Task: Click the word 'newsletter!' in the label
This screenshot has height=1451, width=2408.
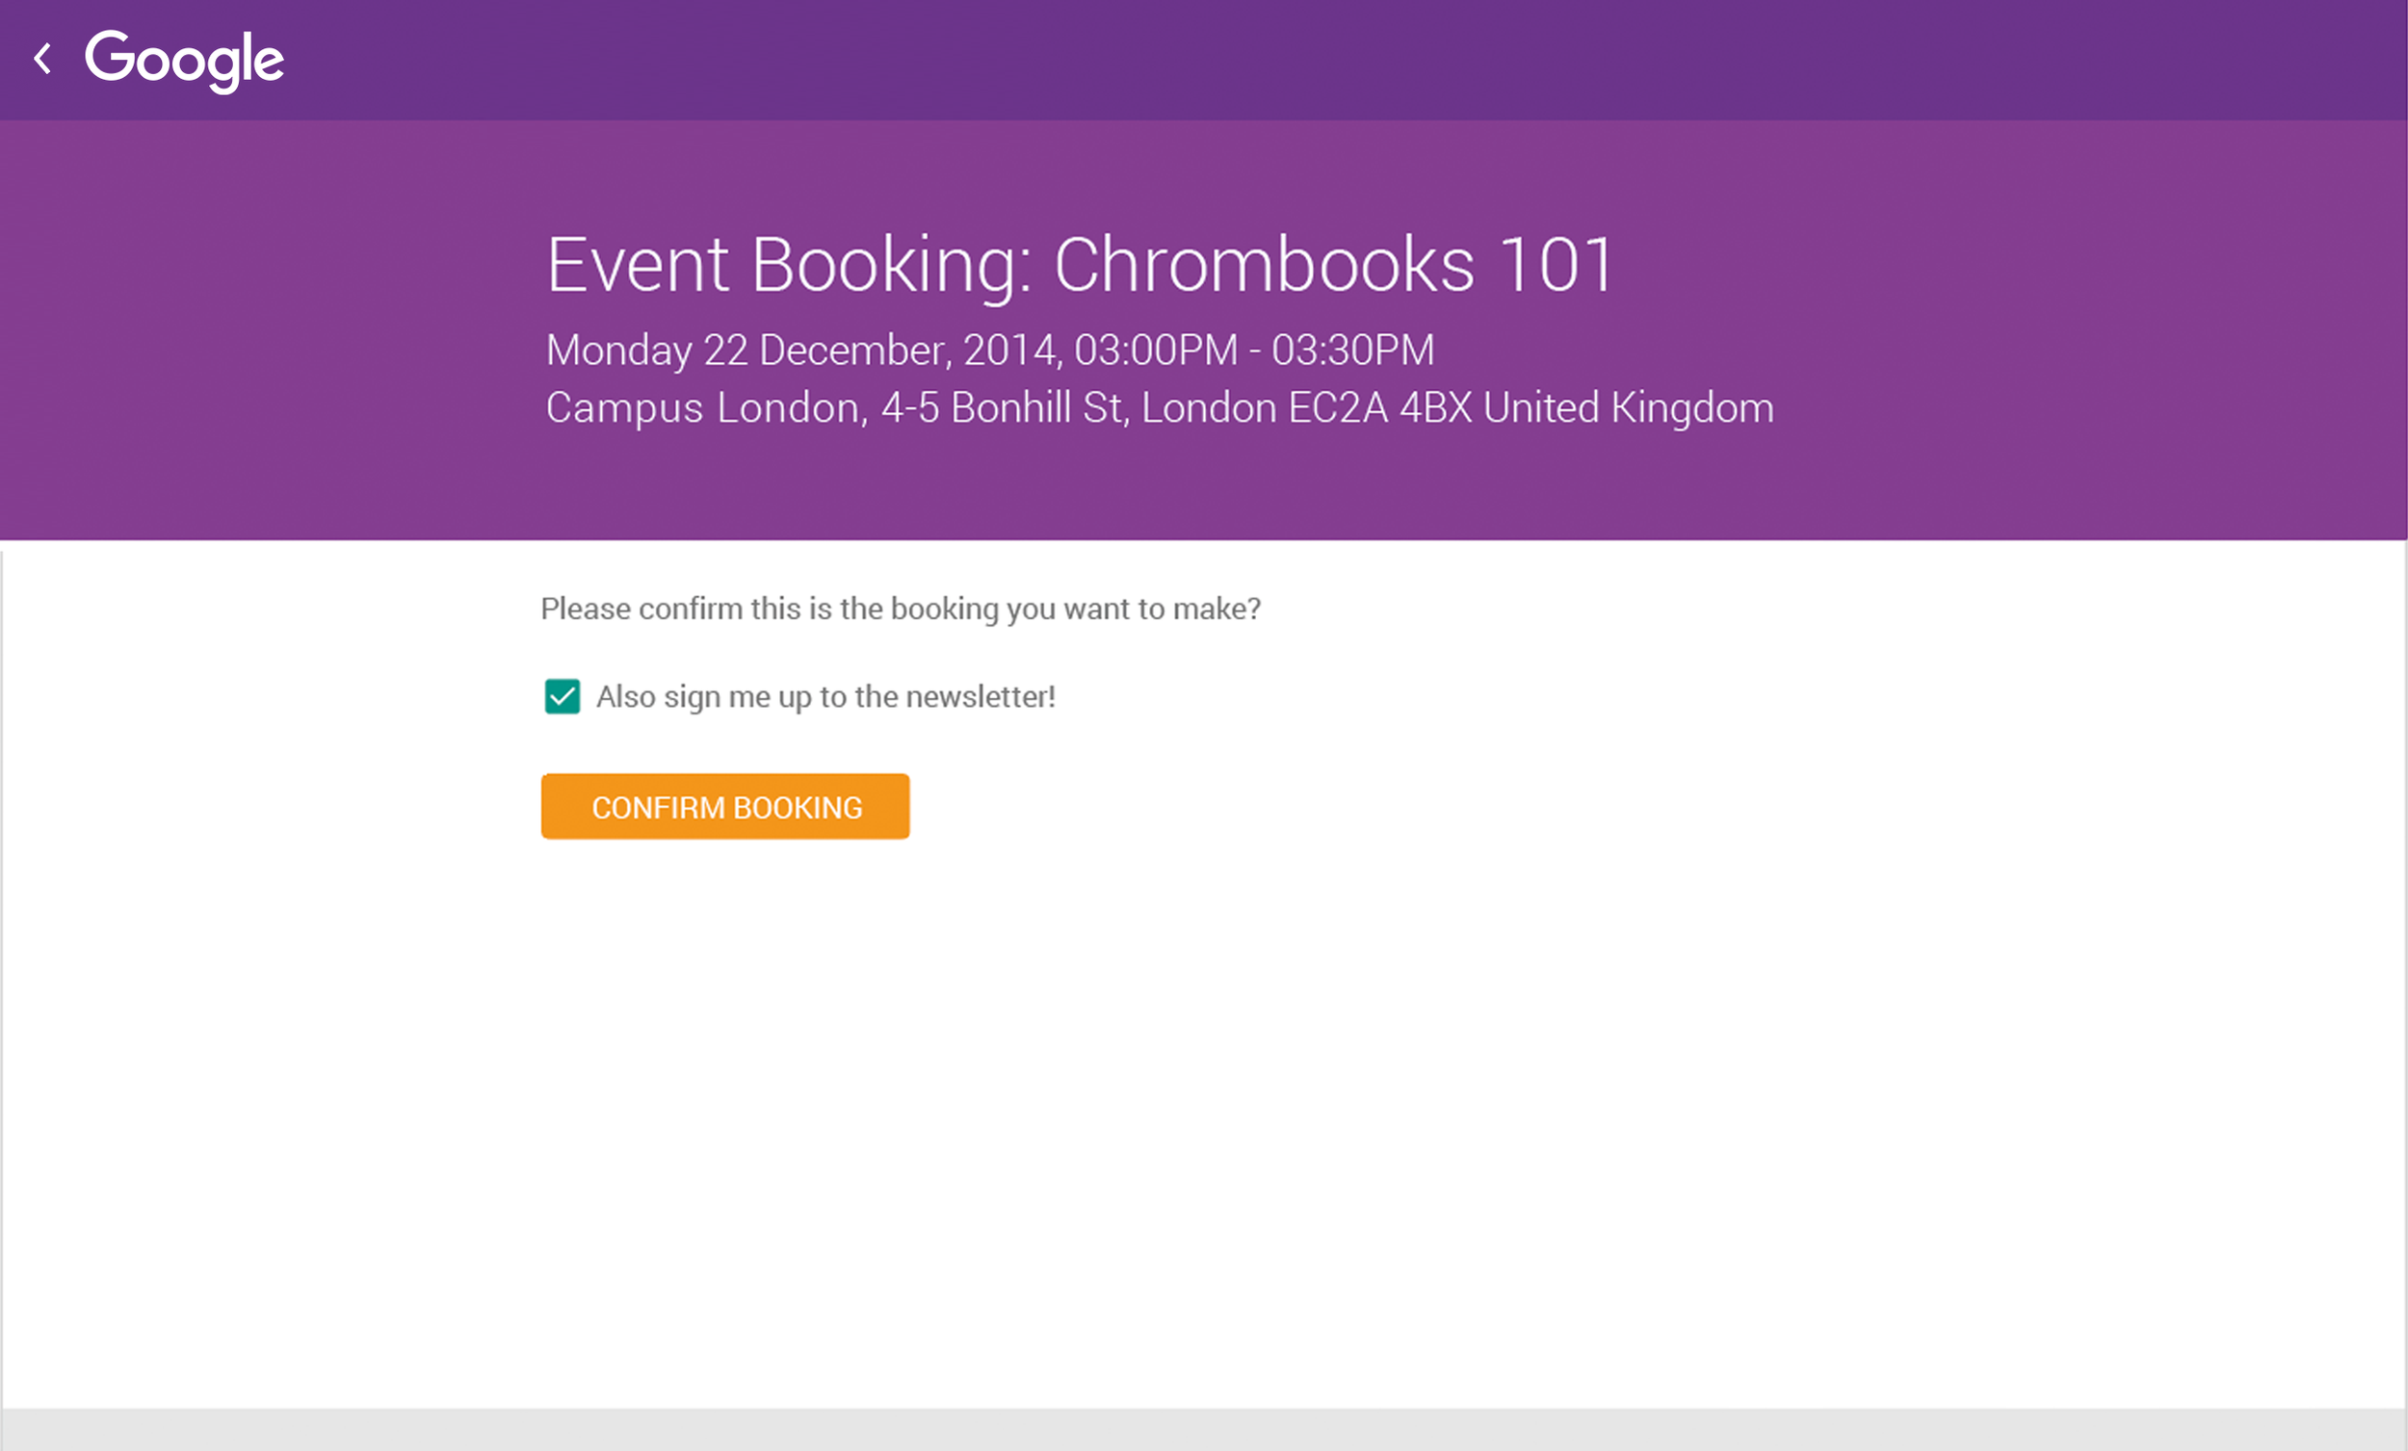Action: click(x=981, y=697)
